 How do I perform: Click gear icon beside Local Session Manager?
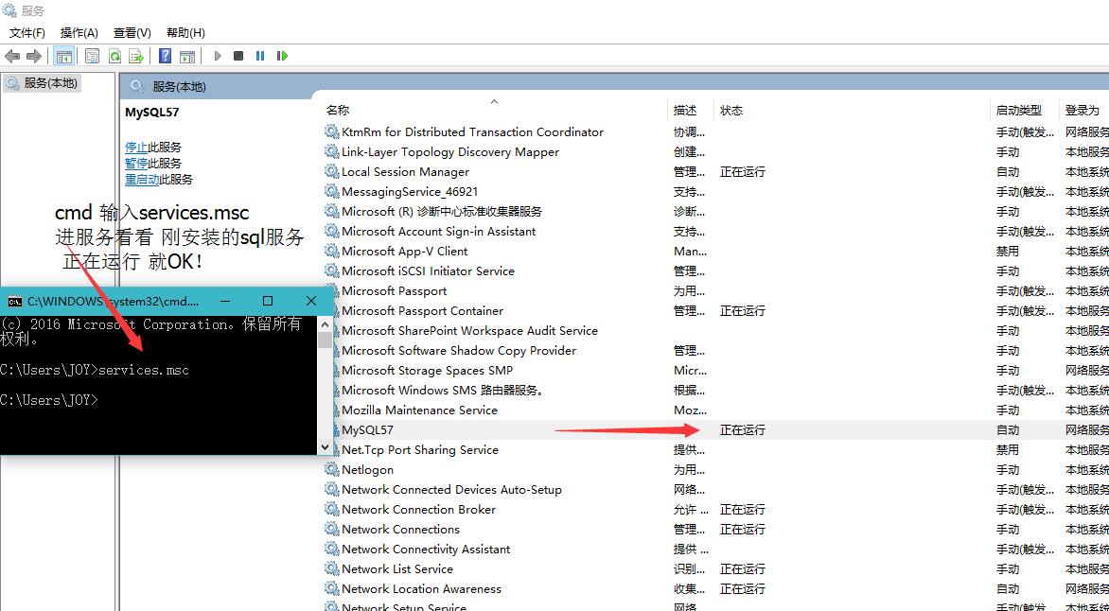click(332, 171)
